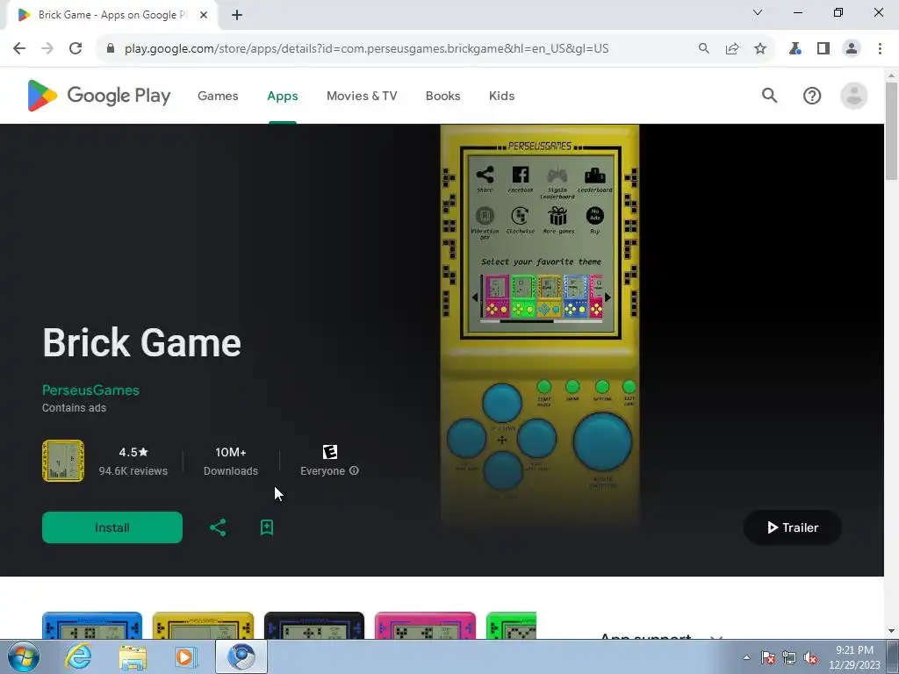Select the Apps tab
Viewport: 899px width, 674px height.
tap(283, 96)
